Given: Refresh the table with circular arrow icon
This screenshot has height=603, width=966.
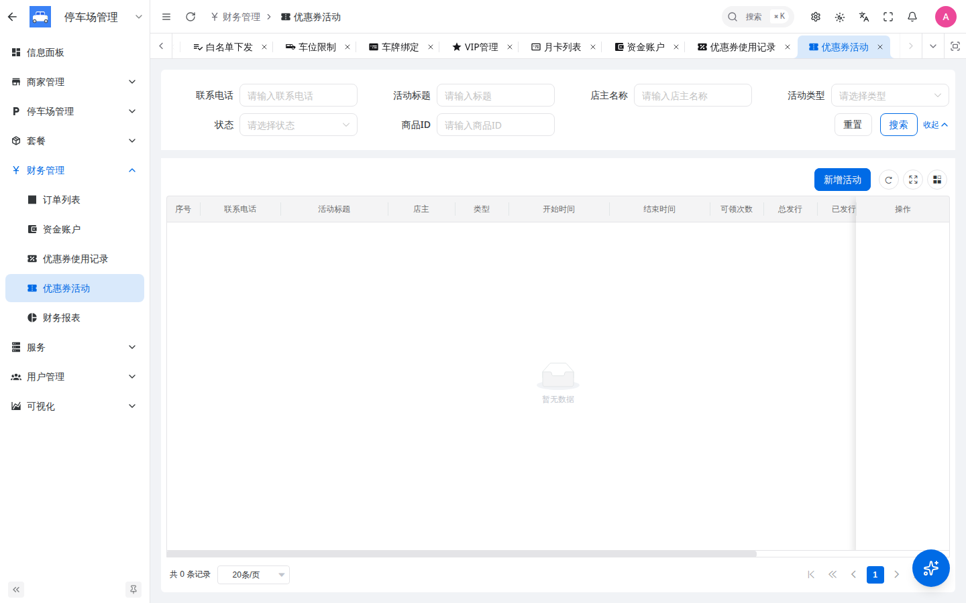Looking at the screenshot, I should point(889,180).
